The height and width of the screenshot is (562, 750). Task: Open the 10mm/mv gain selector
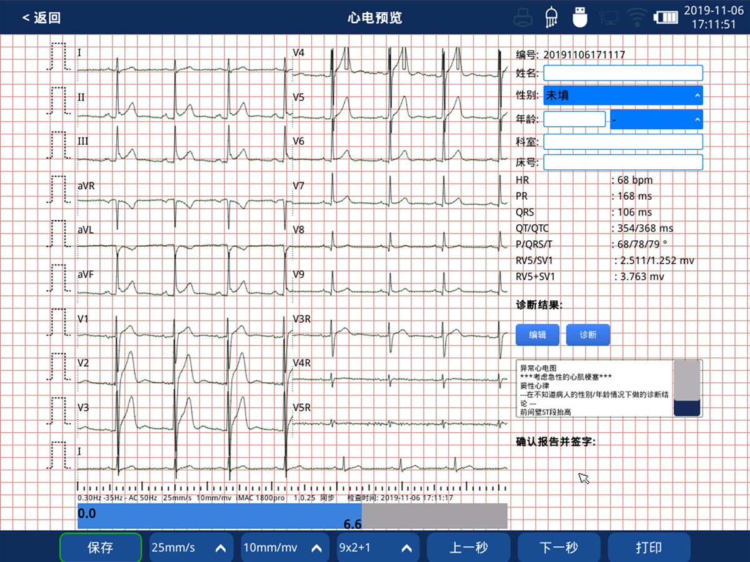[284, 548]
